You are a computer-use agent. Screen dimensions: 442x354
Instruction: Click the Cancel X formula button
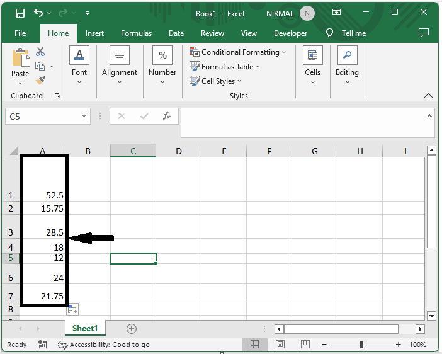point(122,116)
